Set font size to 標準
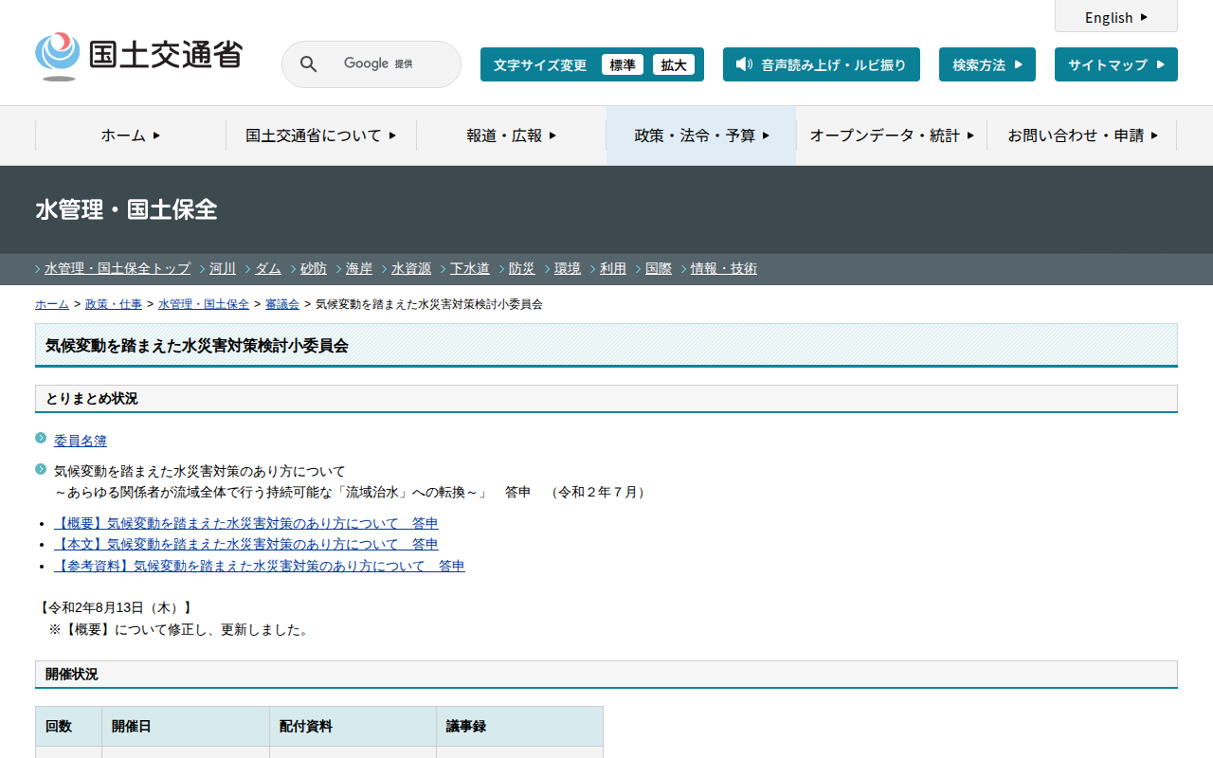The image size is (1213, 758). 622,64
